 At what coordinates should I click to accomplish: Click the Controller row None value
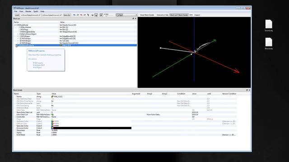[54, 117]
